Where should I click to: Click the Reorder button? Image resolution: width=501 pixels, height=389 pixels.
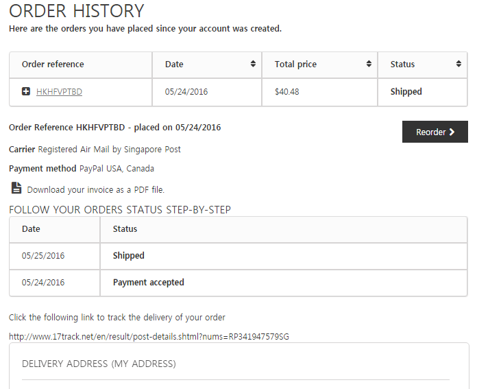pos(435,132)
